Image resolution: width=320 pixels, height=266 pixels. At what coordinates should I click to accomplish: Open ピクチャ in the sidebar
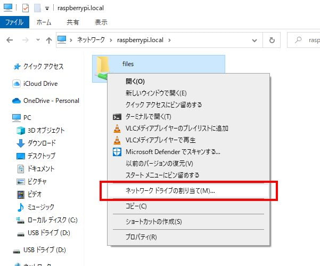tap(37, 181)
